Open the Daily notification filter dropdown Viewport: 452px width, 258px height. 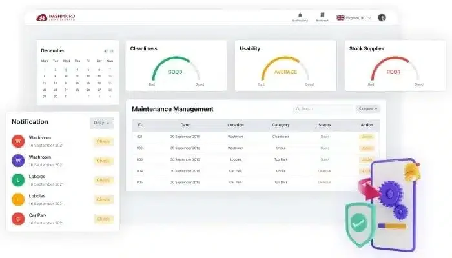101,123
